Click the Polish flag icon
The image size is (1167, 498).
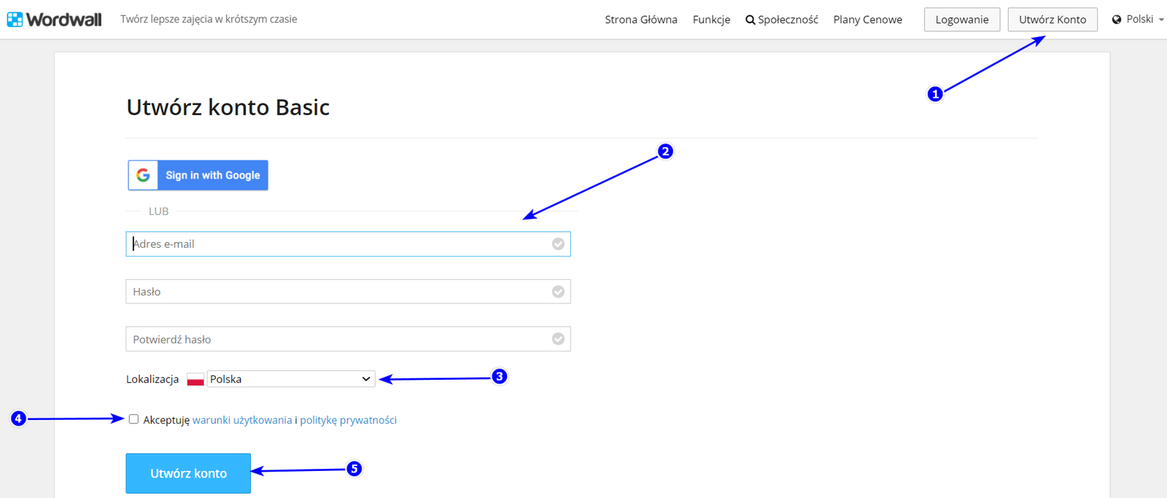click(195, 379)
